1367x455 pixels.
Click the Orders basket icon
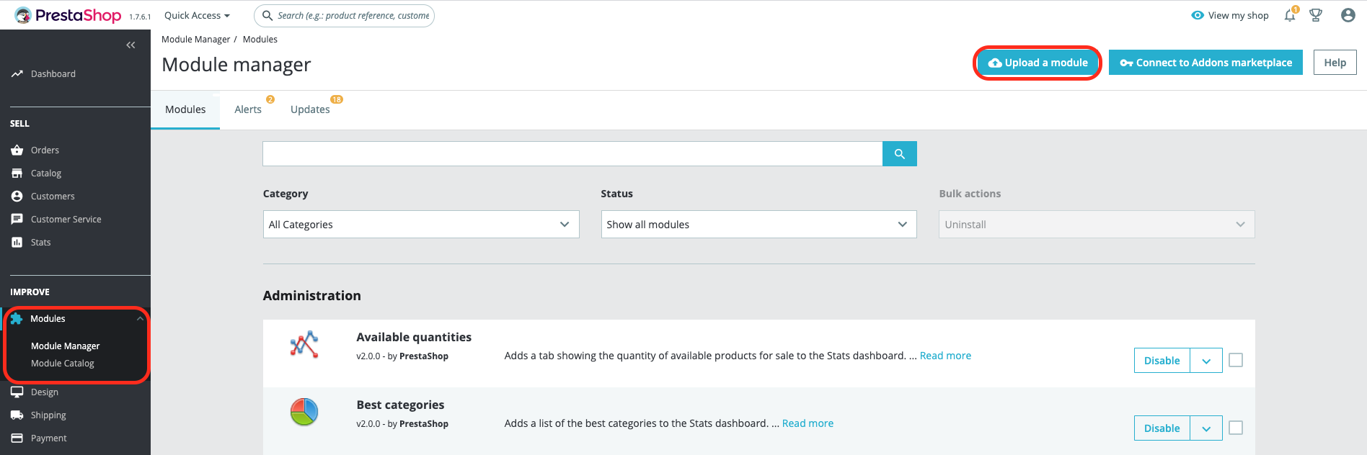click(17, 150)
